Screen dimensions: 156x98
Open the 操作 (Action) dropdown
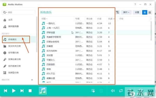(x=126, y=12)
